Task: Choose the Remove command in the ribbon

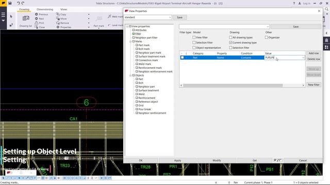Action: [x=63, y=23]
